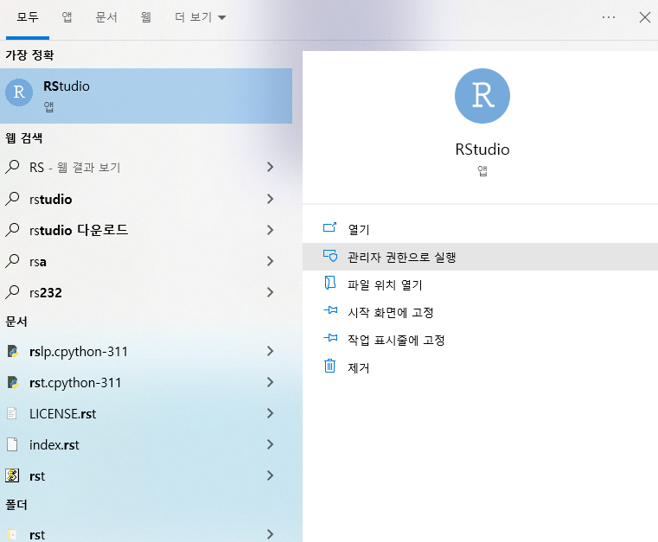The image size is (658, 542).
Task: Click the pin icon for 시작 화면에 고정
Action: [330, 311]
